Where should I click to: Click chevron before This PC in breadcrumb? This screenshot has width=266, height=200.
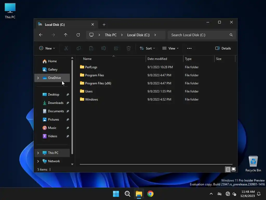tap(99, 35)
